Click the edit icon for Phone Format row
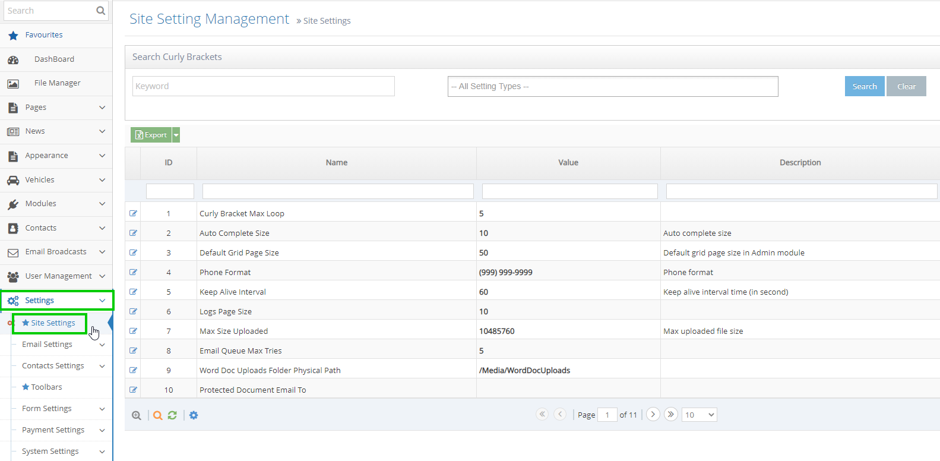 (133, 272)
